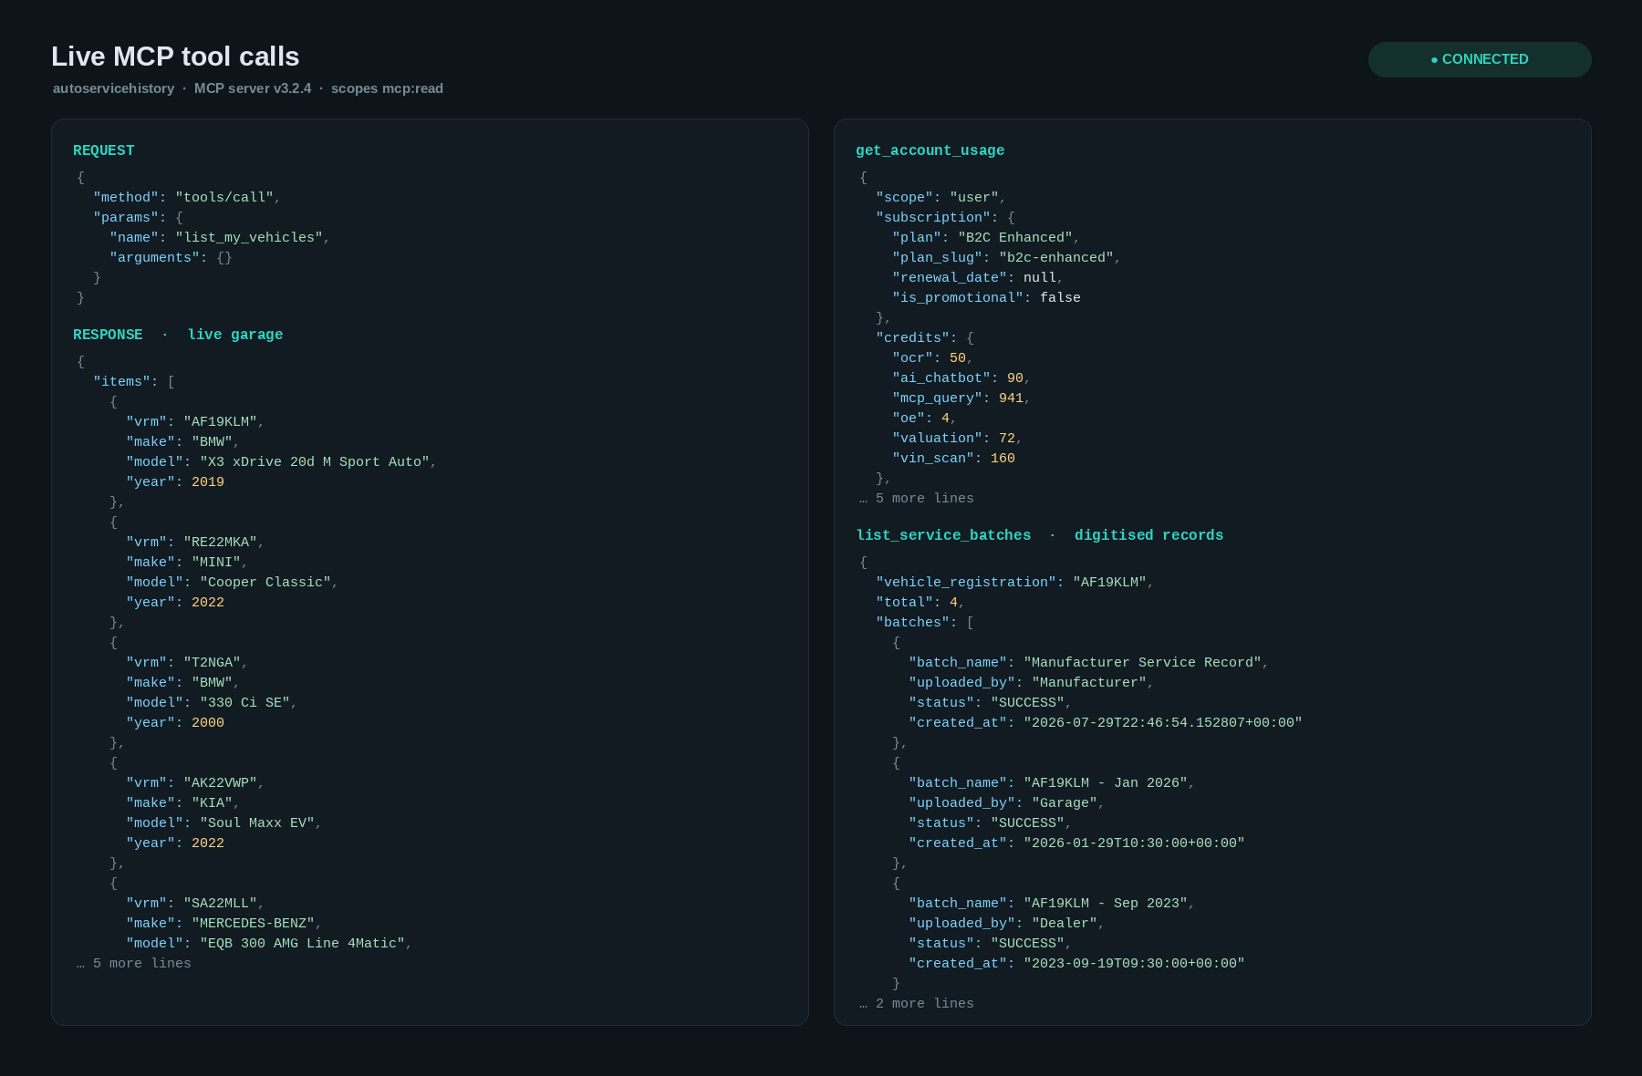
Task: Click the "oe": 4 line
Action: click(x=924, y=419)
